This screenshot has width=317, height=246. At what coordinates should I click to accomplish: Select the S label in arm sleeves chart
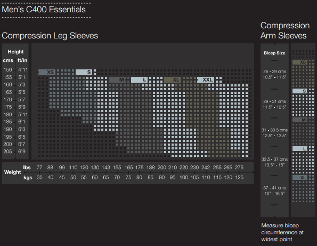click(300, 91)
